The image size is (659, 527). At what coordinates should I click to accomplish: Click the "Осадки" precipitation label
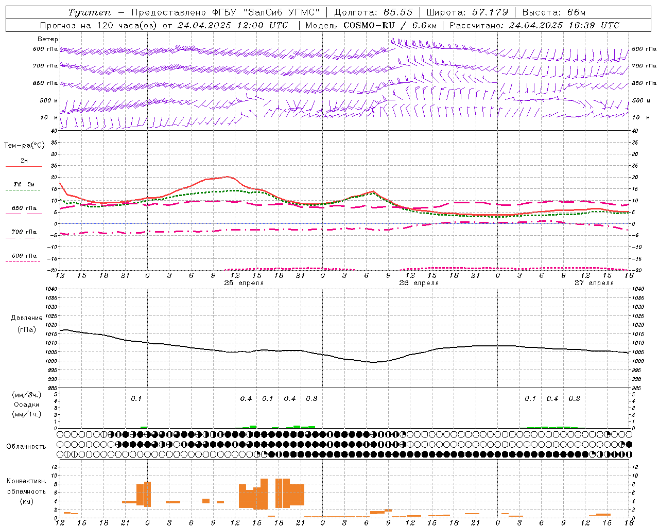tap(27, 405)
